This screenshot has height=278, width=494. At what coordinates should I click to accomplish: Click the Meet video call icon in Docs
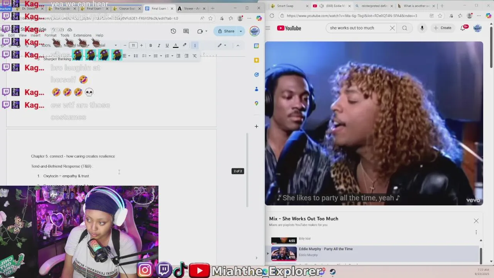200,31
